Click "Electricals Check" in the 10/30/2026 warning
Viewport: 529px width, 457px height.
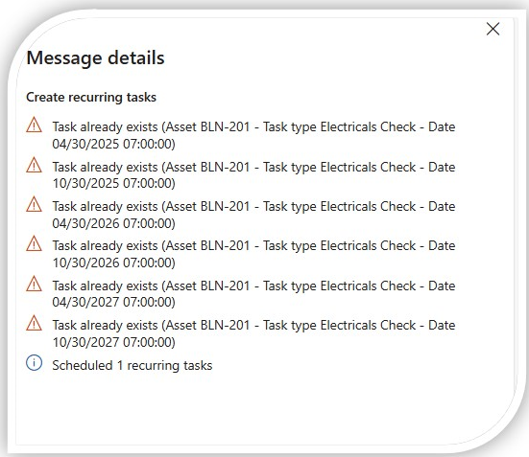click(368, 246)
